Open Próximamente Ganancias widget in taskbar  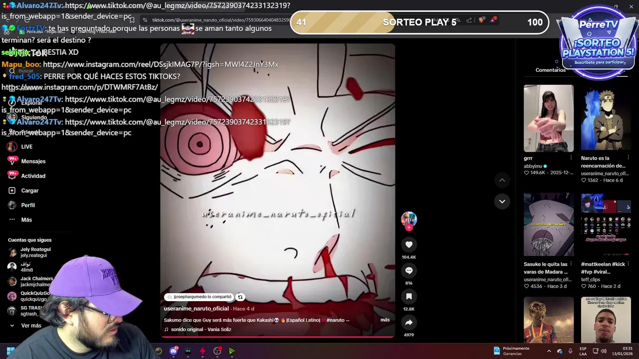[x=511, y=351]
